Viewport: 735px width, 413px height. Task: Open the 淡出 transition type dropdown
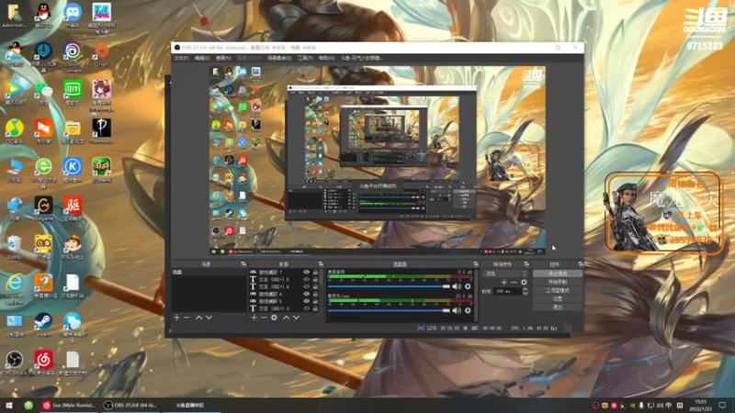click(x=506, y=273)
